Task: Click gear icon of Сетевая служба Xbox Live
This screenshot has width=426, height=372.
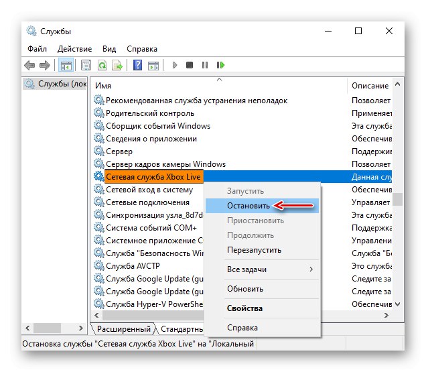Action: point(99,176)
